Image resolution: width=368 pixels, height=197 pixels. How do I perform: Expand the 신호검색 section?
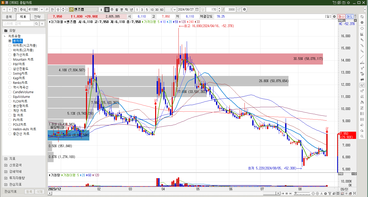click(6, 165)
